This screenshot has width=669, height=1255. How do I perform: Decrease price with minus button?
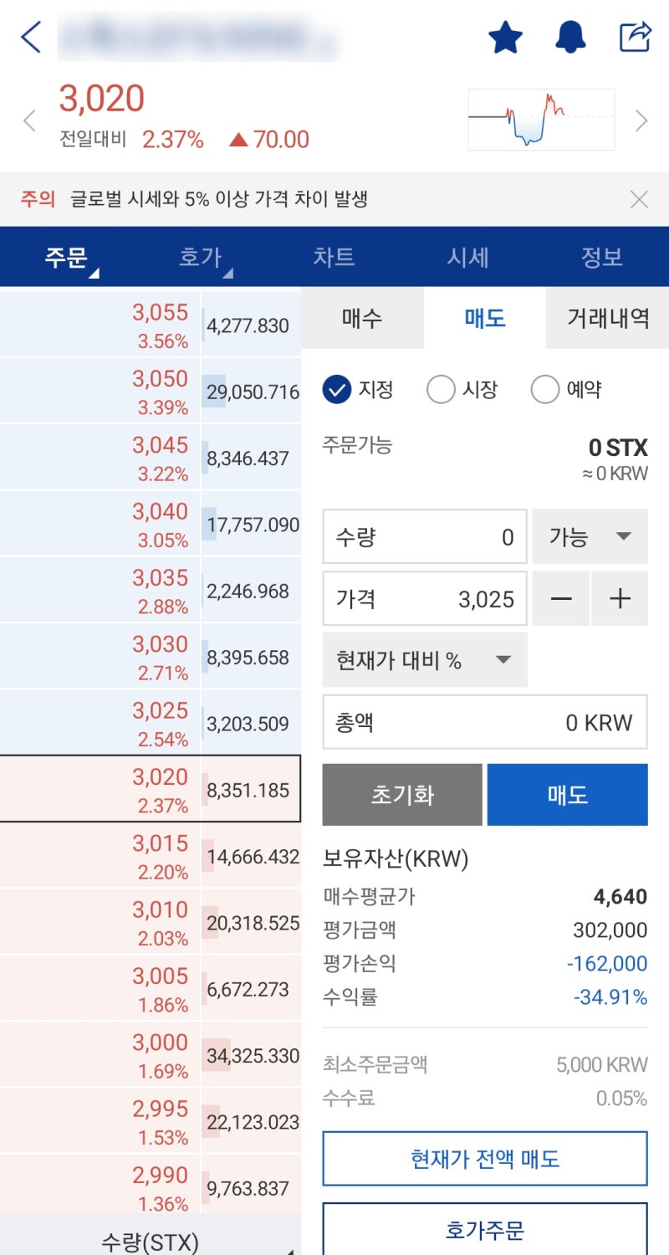(561, 599)
